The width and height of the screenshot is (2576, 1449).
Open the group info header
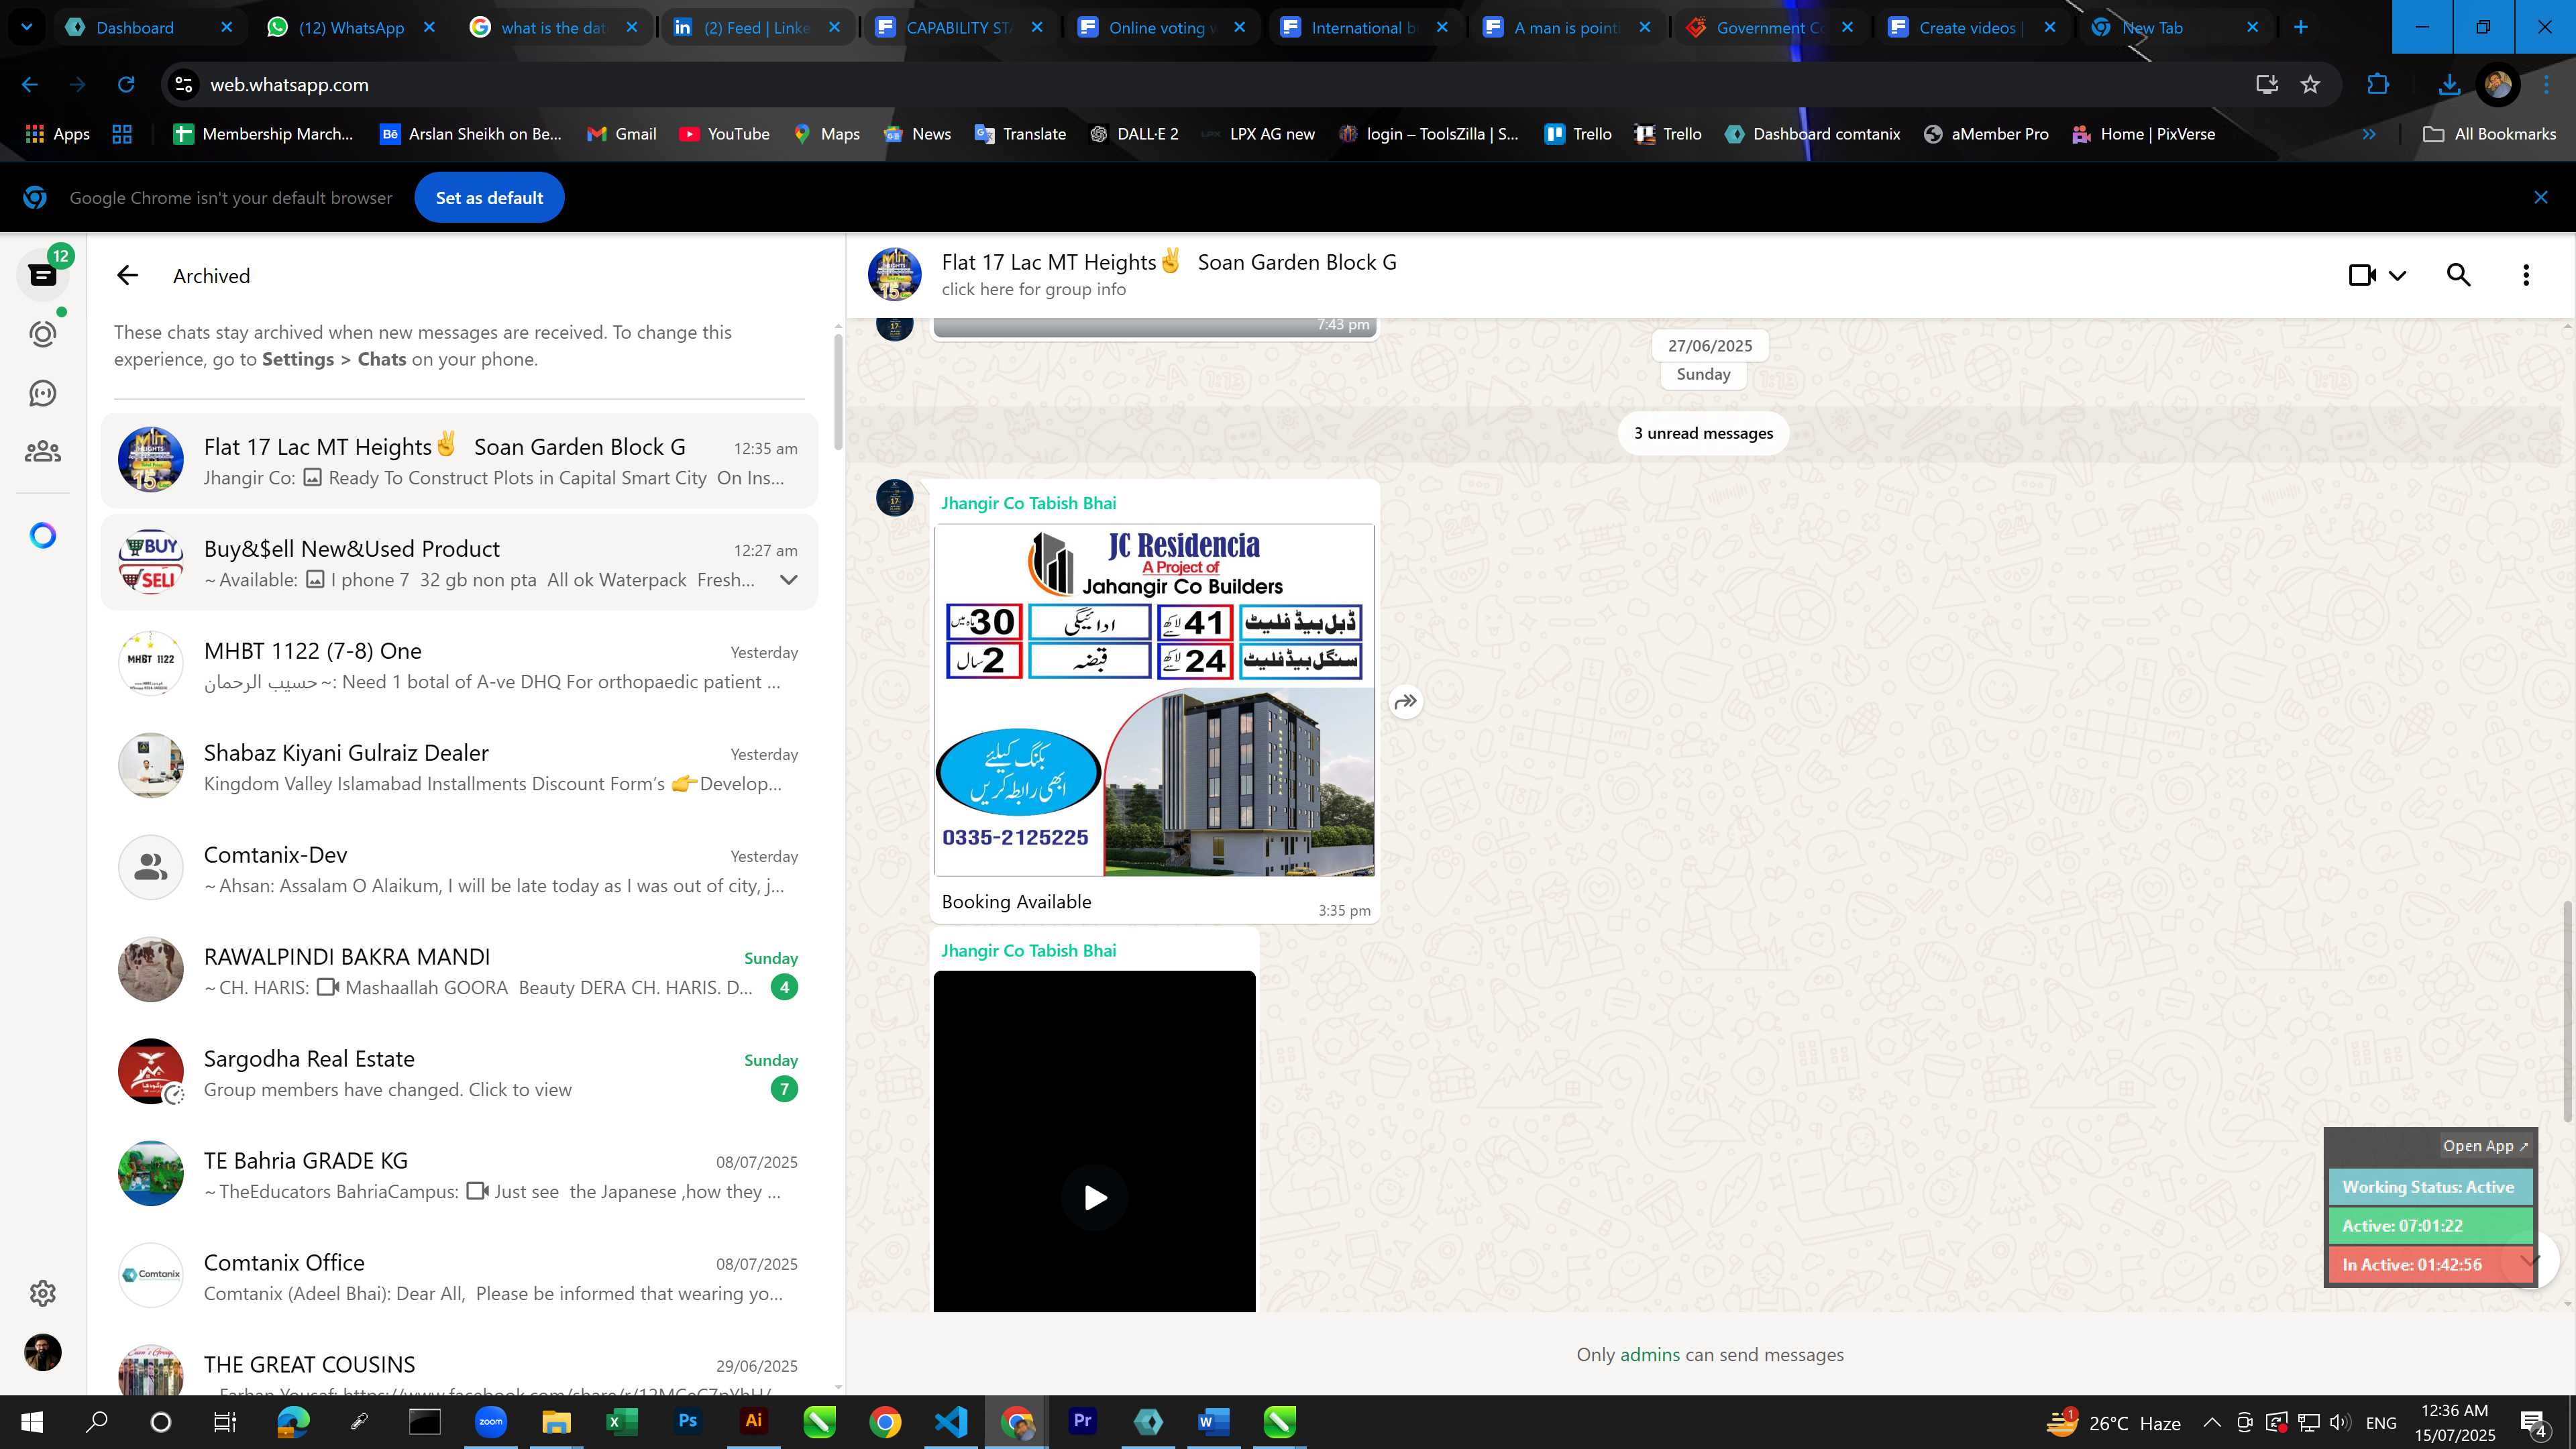[x=1169, y=274]
